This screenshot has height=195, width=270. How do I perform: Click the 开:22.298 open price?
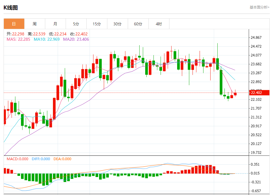tap(15, 34)
